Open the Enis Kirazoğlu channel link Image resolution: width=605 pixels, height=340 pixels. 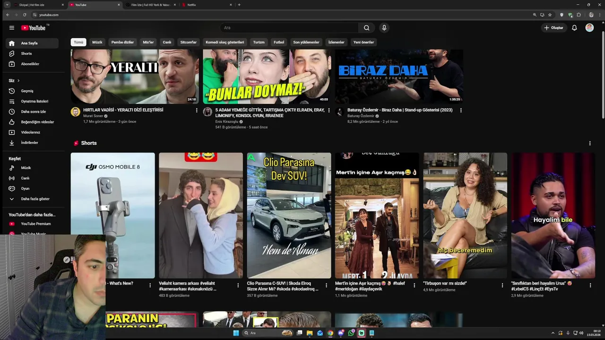(227, 121)
